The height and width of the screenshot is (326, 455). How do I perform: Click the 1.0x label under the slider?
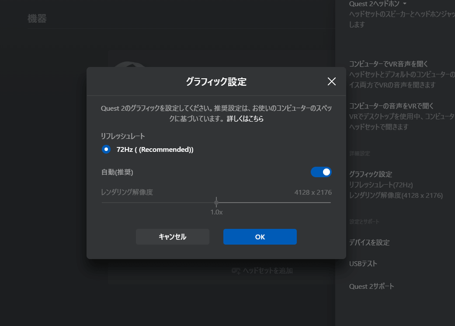coord(216,212)
